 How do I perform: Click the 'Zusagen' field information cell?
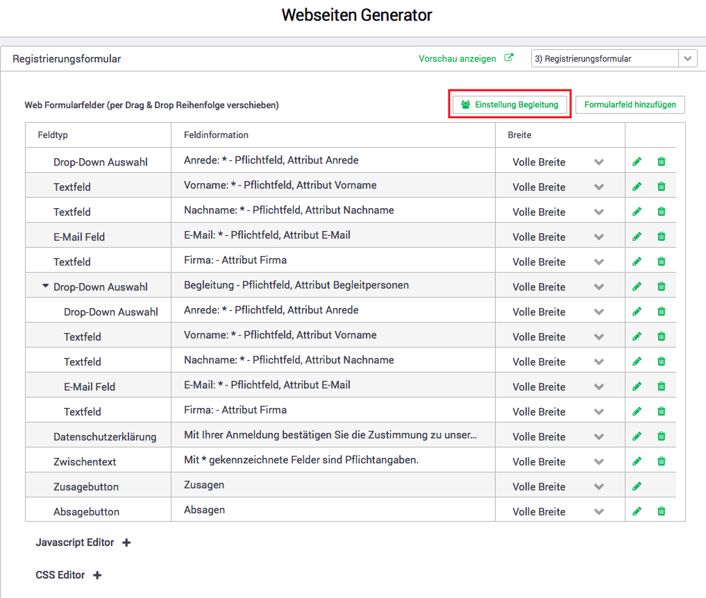pos(333,485)
